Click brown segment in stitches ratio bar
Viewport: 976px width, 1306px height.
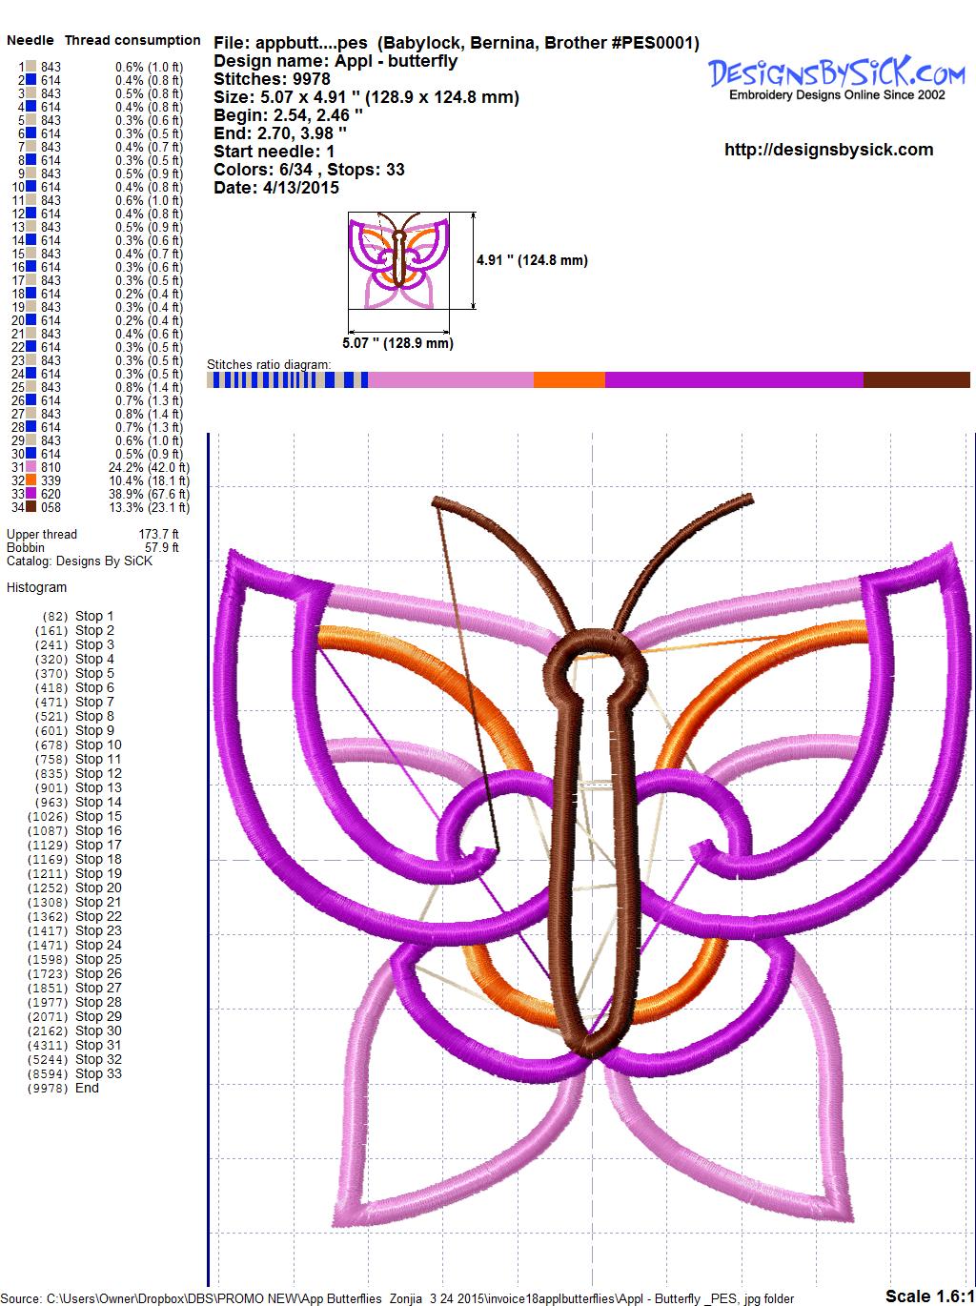tap(916, 379)
